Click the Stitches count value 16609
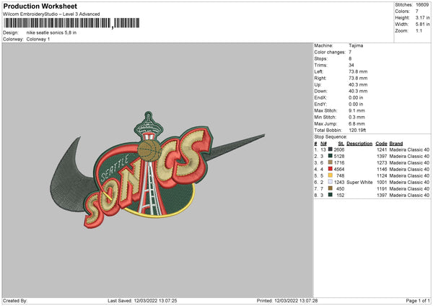 (x=422, y=5)
